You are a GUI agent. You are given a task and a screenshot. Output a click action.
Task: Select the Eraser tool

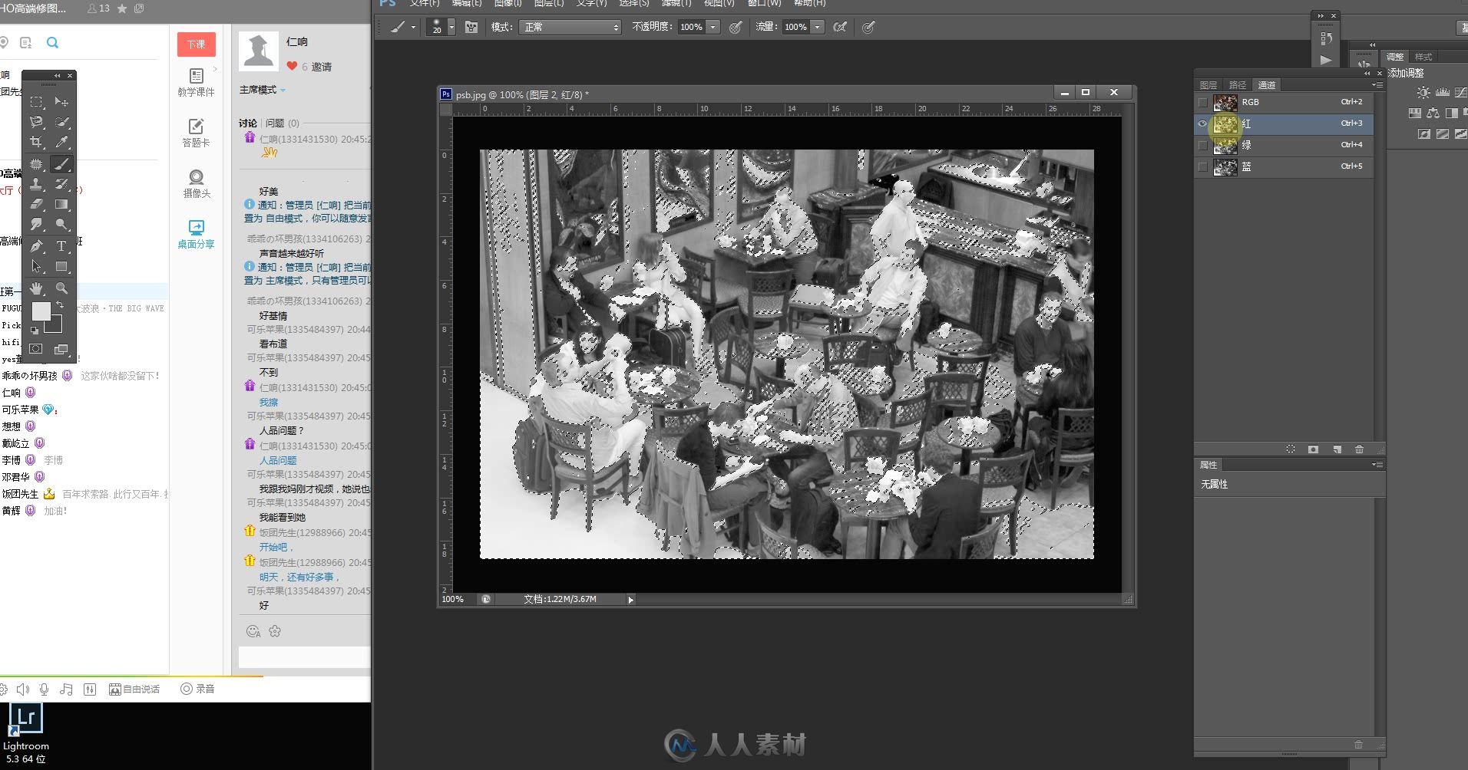click(x=36, y=204)
